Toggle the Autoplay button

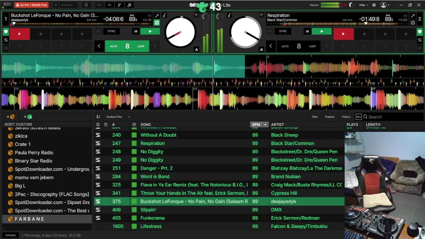click(x=10, y=235)
